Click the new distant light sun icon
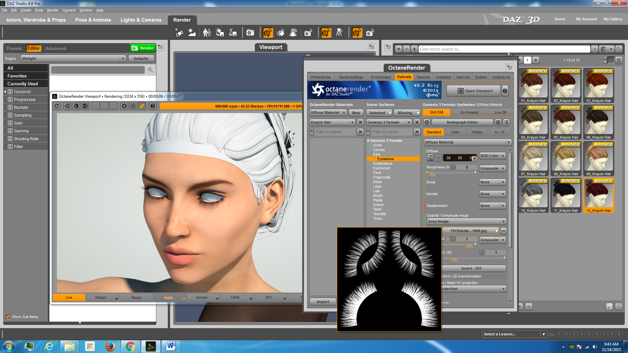628x353 pixels. click(x=192, y=33)
